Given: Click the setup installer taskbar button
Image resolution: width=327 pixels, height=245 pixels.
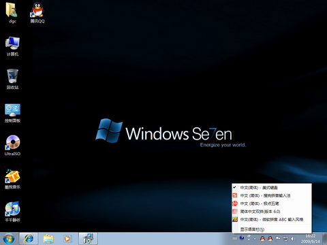Looking at the screenshot, I should coord(88,239).
